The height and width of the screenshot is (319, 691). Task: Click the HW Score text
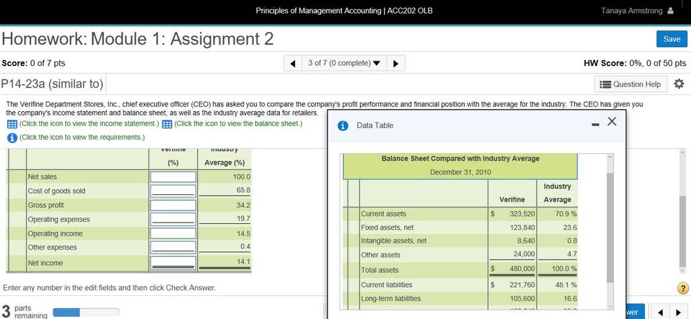[x=634, y=63]
